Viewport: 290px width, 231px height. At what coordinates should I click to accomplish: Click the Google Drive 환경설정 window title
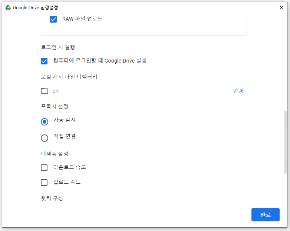click(36, 7)
